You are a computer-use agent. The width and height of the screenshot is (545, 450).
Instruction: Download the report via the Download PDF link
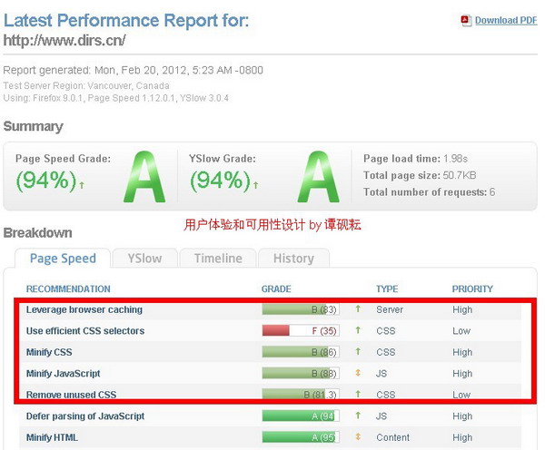point(506,20)
